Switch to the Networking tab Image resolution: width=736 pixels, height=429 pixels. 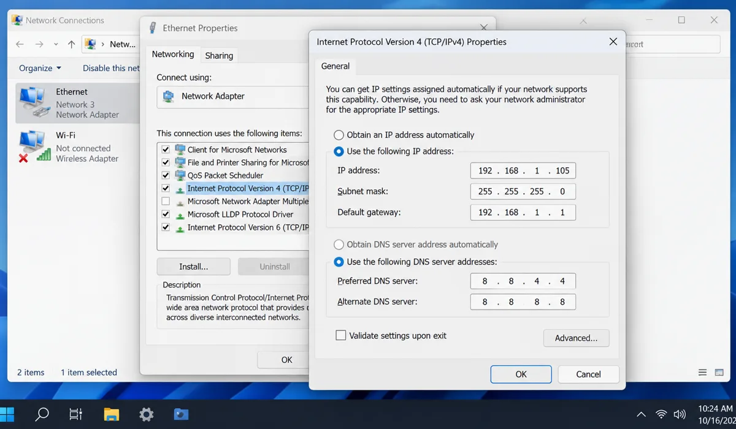coord(173,55)
